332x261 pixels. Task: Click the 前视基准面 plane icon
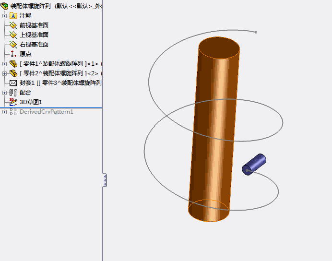pyautogui.click(x=13, y=25)
